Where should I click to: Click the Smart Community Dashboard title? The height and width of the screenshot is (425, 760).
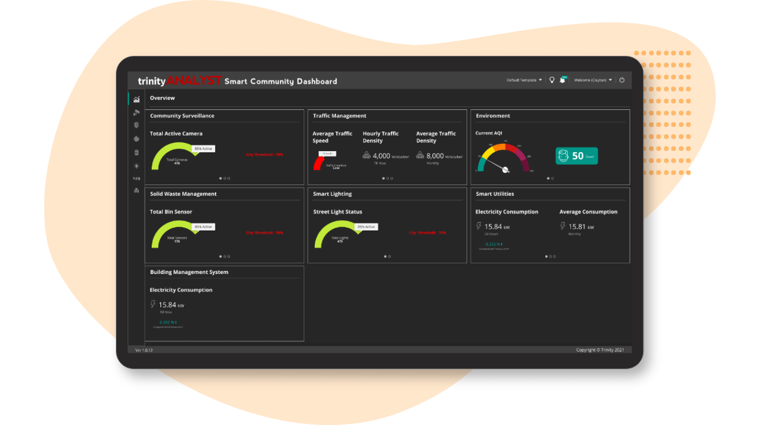point(281,81)
